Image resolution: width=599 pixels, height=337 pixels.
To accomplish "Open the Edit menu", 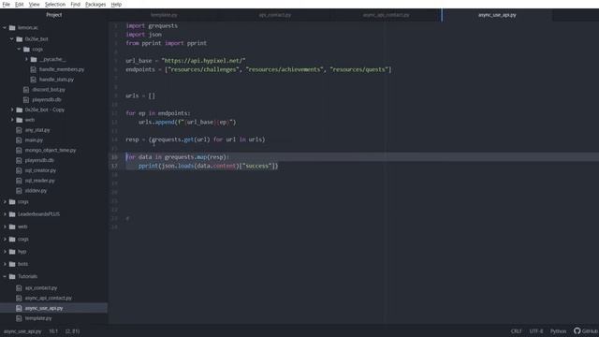I will coord(19,4).
